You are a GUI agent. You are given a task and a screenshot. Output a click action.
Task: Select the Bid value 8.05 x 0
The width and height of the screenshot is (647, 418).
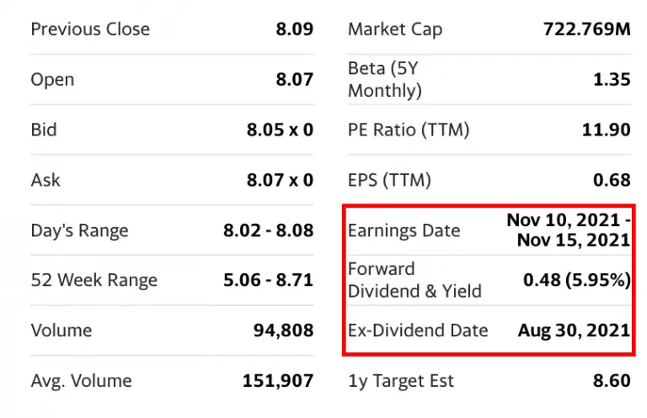[281, 130]
